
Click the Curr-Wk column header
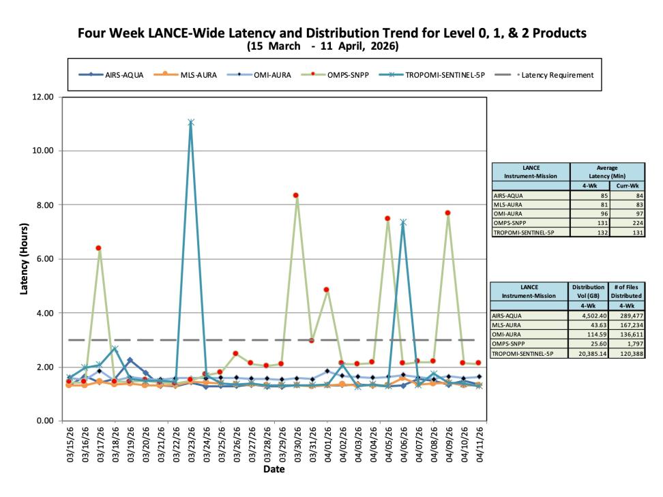tap(627, 186)
